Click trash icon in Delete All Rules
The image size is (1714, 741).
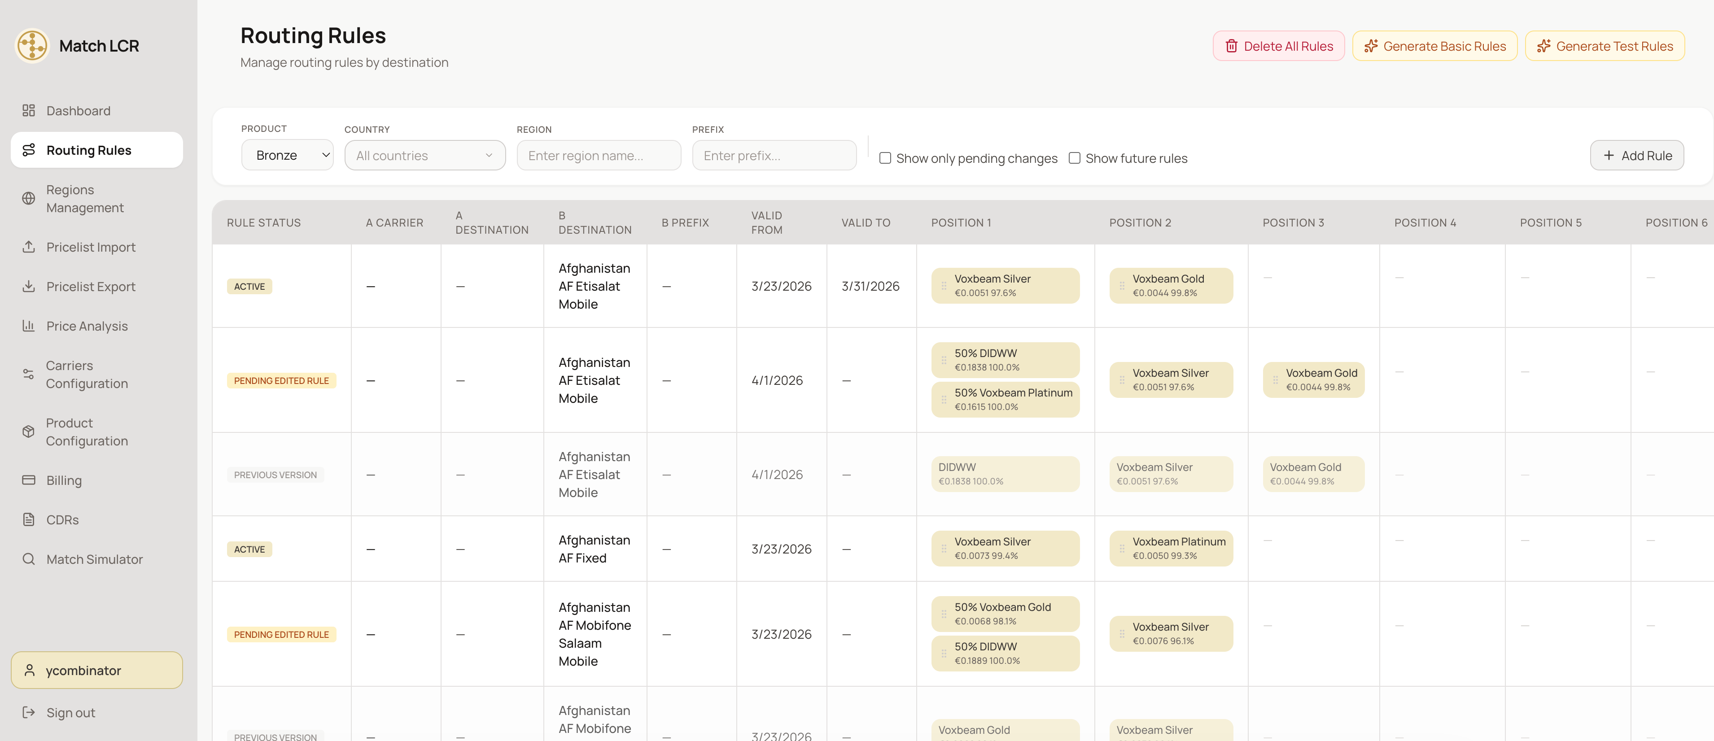[1232, 46]
